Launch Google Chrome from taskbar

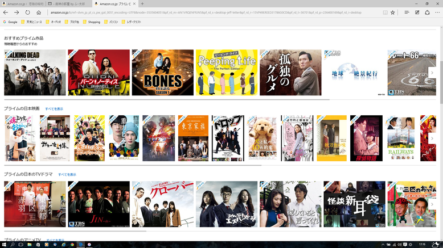(72, 245)
